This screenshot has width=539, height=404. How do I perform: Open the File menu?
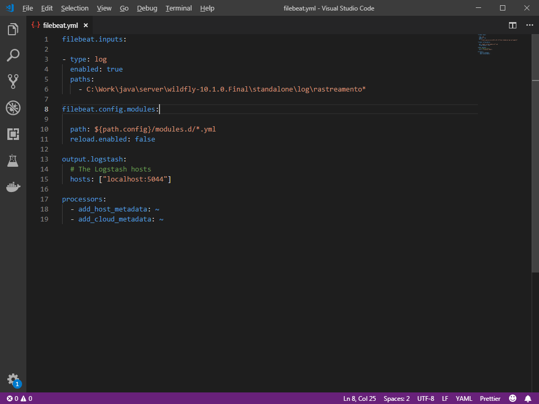27,8
